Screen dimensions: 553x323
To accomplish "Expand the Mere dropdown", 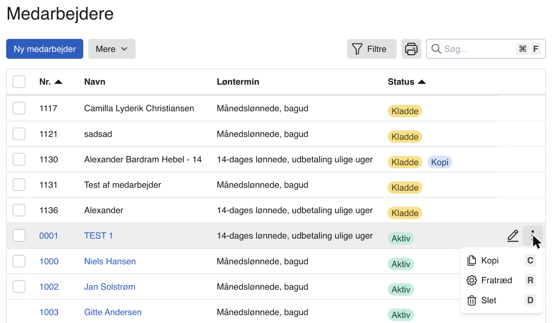I will pyautogui.click(x=112, y=49).
